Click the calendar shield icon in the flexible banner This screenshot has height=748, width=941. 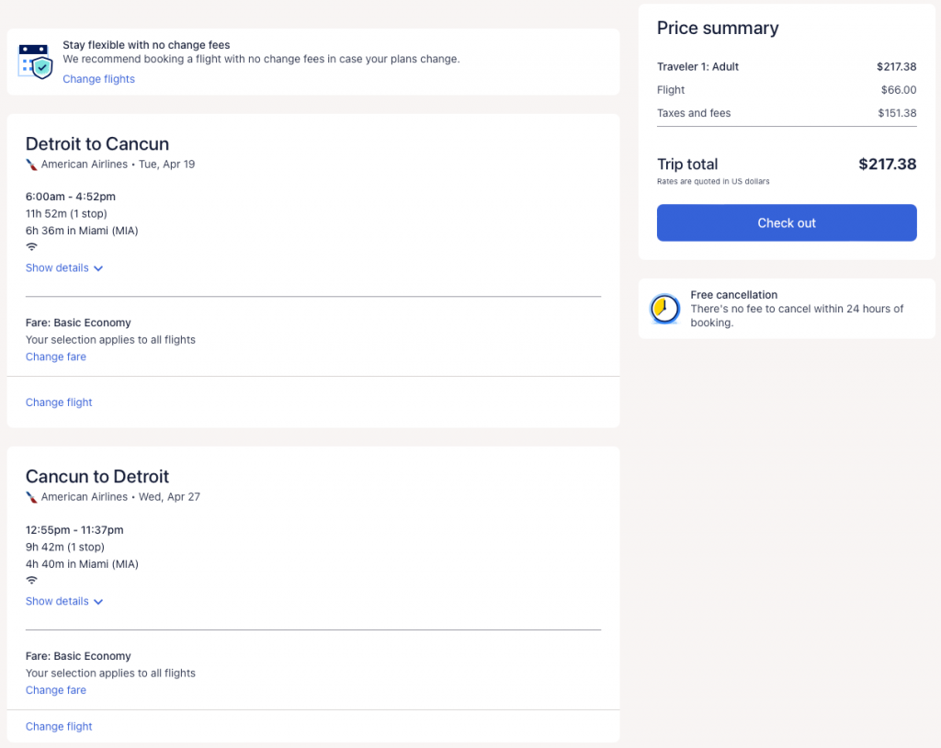tap(36, 61)
